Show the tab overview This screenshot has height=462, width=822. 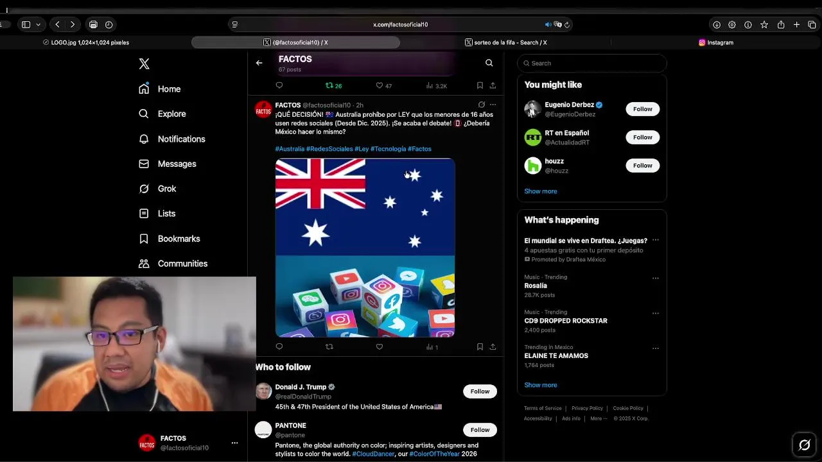812,24
